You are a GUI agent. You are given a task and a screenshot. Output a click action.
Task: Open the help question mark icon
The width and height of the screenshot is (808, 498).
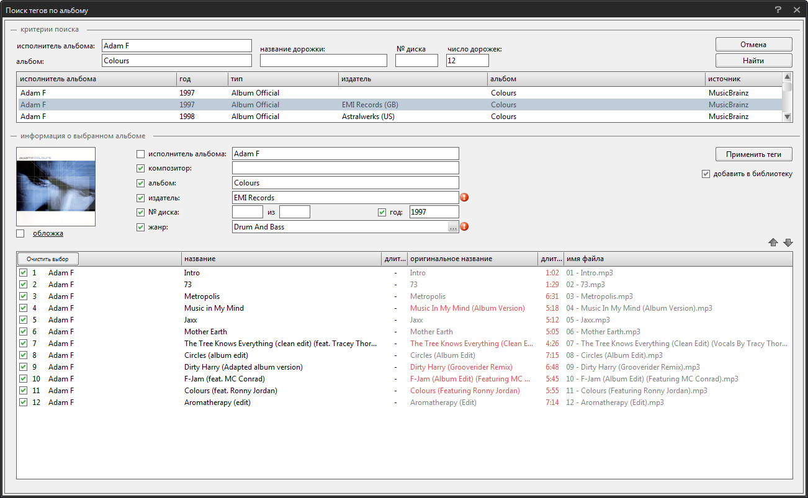pyautogui.click(x=778, y=9)
